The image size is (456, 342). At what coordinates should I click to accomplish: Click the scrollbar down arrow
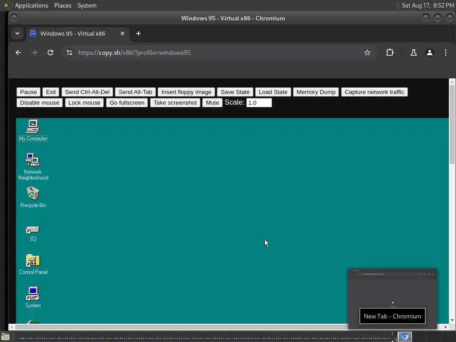coord(452,320)
